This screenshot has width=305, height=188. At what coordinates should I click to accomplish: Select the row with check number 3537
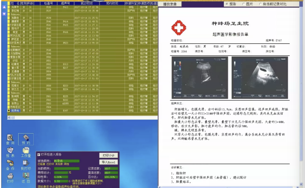[x=82, y=10]
